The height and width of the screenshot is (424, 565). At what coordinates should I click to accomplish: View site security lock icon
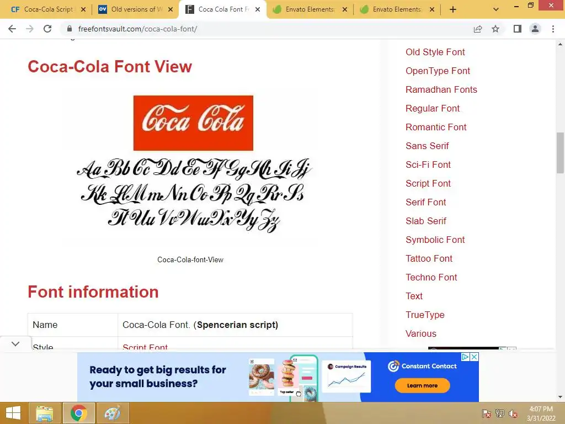(x=70, y=29)
